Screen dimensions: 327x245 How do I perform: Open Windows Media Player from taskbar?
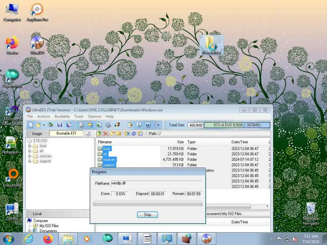coord(87,239)
